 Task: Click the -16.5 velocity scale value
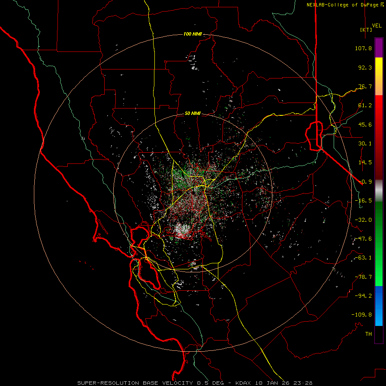363,201
